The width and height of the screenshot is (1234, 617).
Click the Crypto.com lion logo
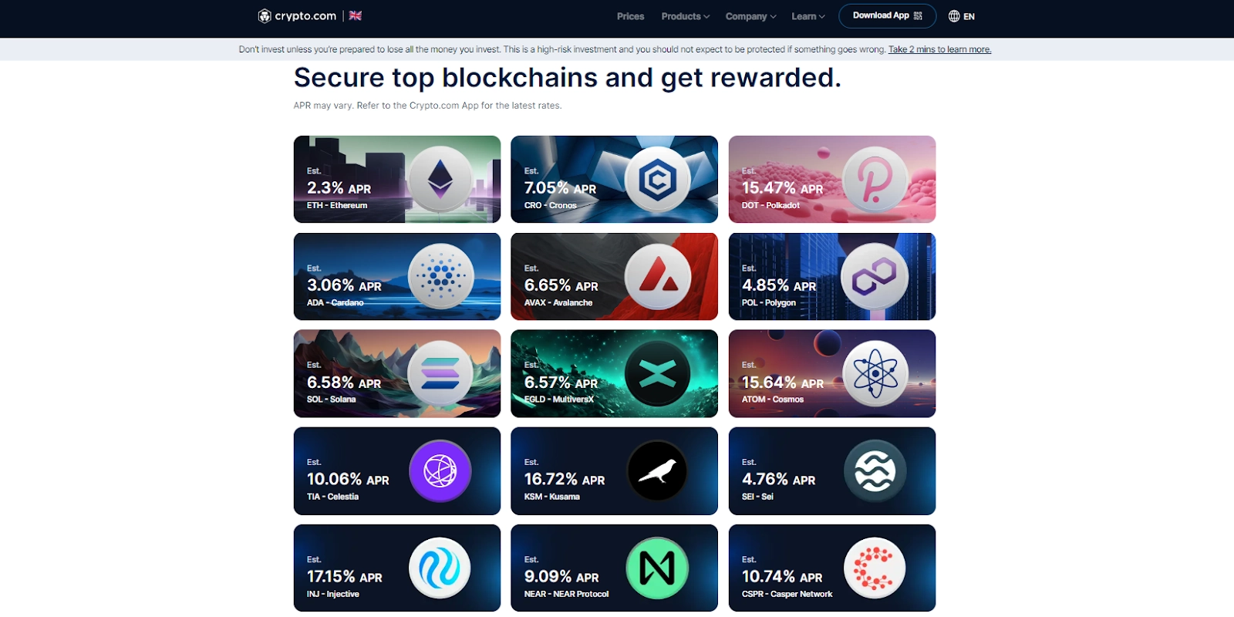click(265, 16)
